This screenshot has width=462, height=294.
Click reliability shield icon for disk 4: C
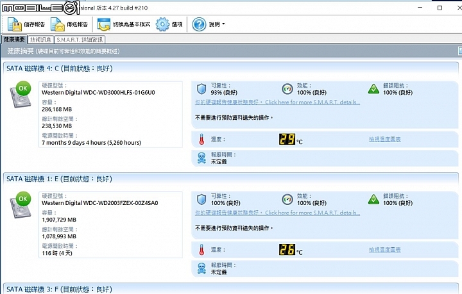(x=201, y=89)
